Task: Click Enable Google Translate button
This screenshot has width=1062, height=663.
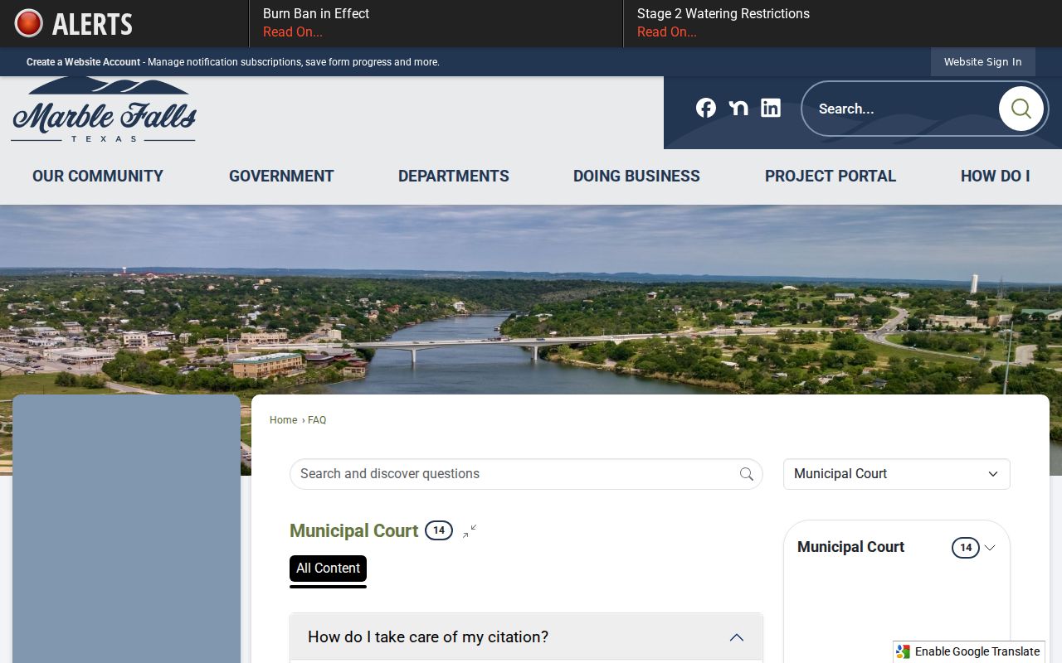Action: (x=969, y=651)
